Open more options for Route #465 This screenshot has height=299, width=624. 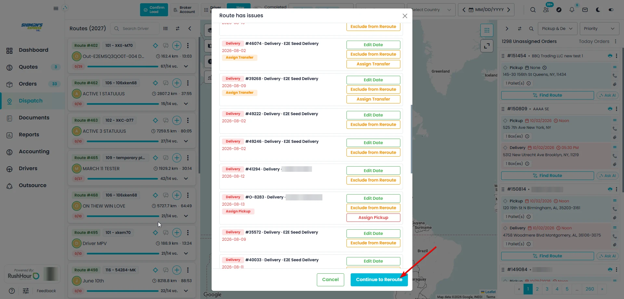click(188, 158)
